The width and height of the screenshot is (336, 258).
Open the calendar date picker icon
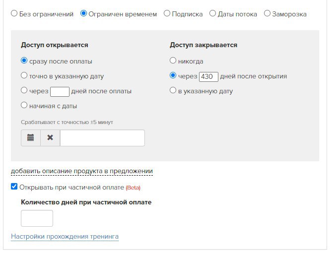tap(31, 138)
